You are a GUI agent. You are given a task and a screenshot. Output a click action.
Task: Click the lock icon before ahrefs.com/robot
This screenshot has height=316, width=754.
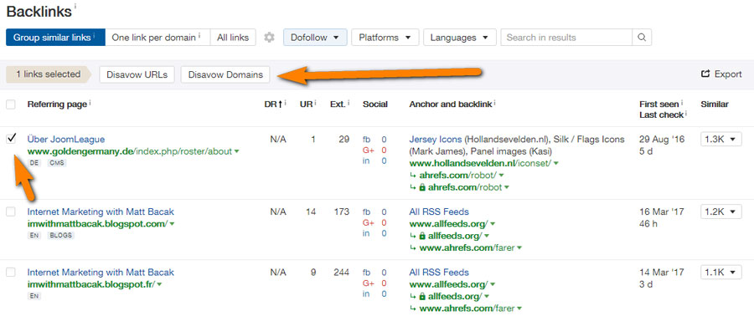pyautogui.click(x=422, y=187)
